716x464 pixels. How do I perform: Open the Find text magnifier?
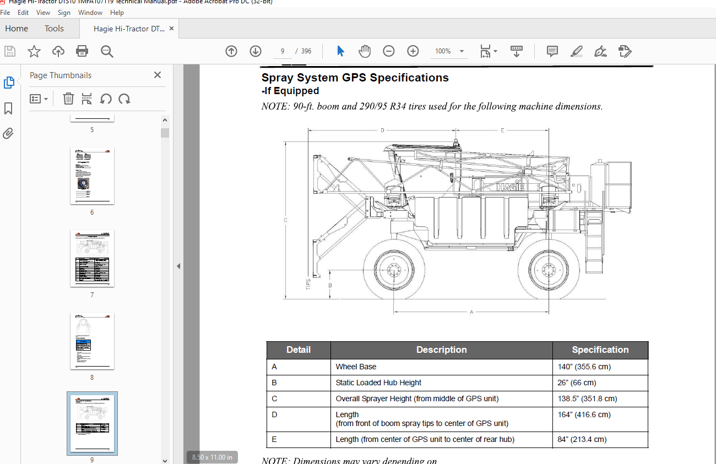[107, 51]
